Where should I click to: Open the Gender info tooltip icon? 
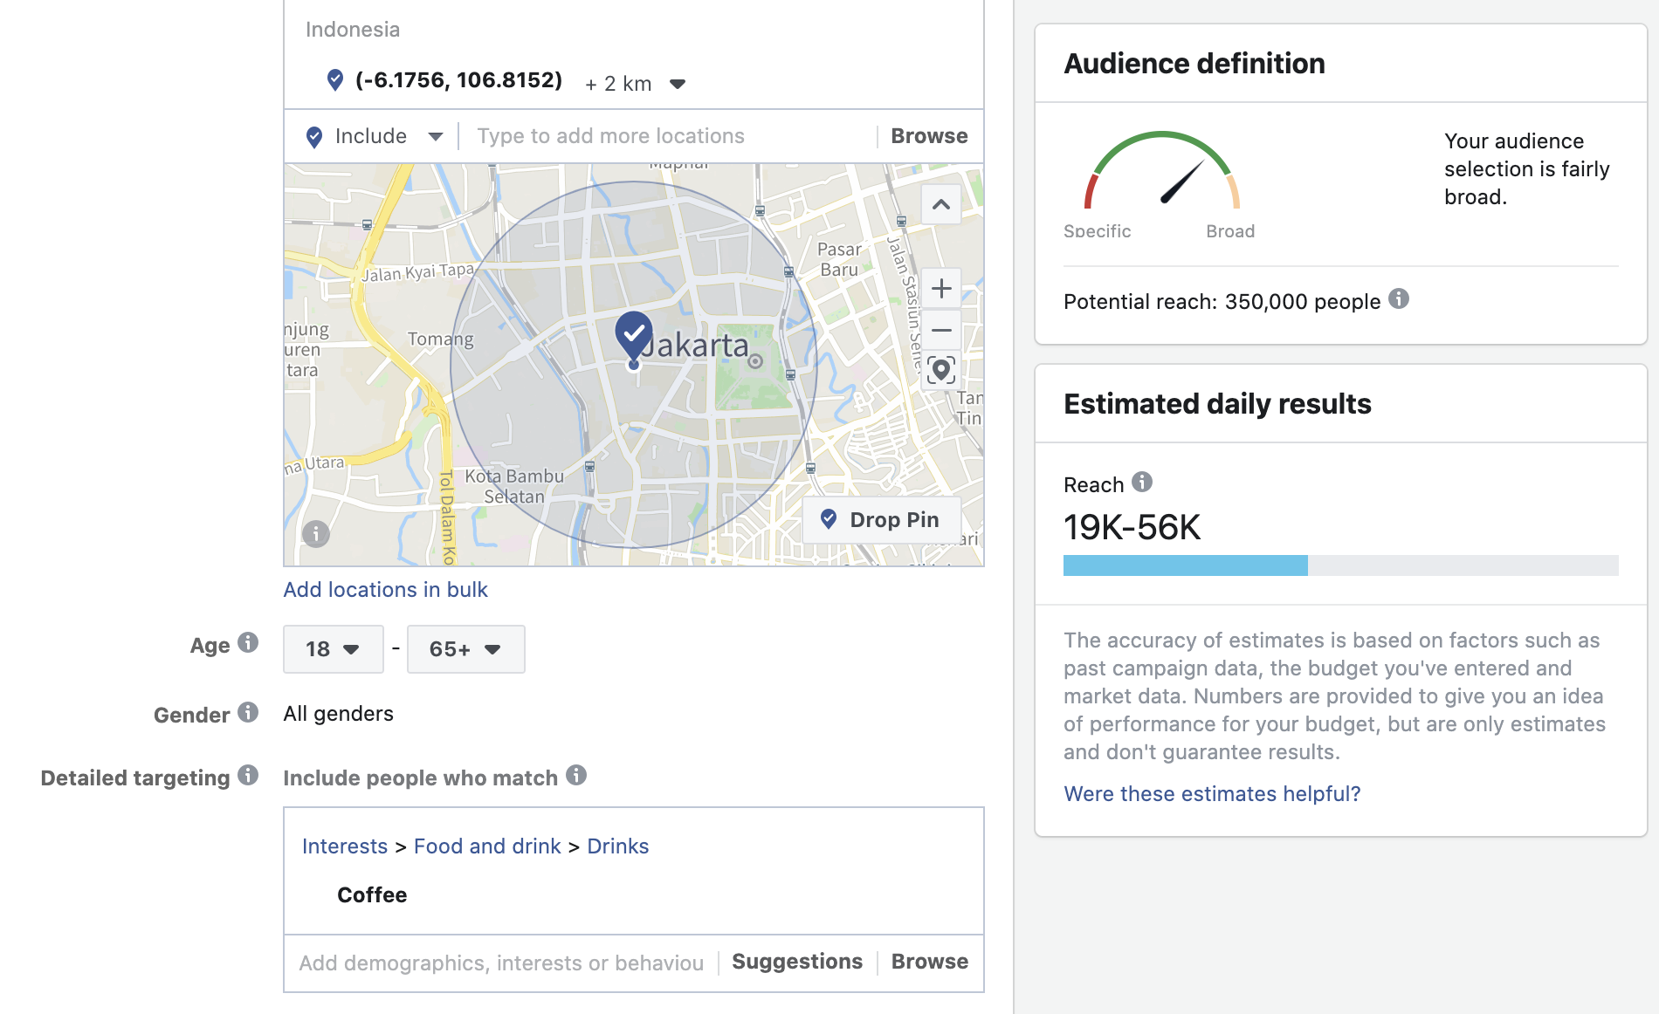[x=248, y=712]
